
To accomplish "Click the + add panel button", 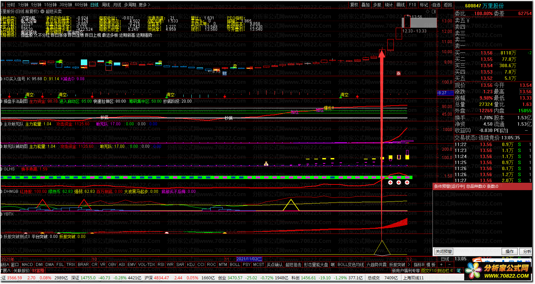I will [441, 264].
